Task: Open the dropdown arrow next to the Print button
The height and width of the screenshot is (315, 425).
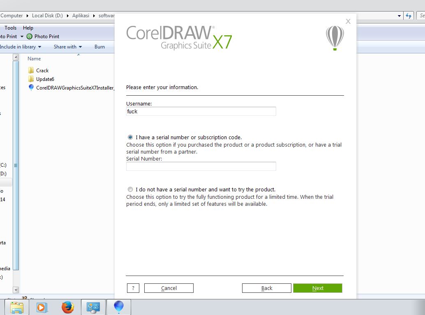Action: click(x=22, y=37)
